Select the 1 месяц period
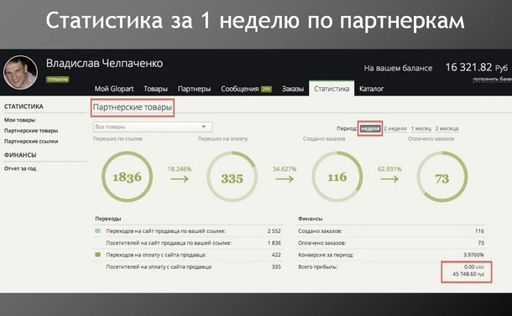The height and width of the screenshot is (316, 512). coord(421,128)
